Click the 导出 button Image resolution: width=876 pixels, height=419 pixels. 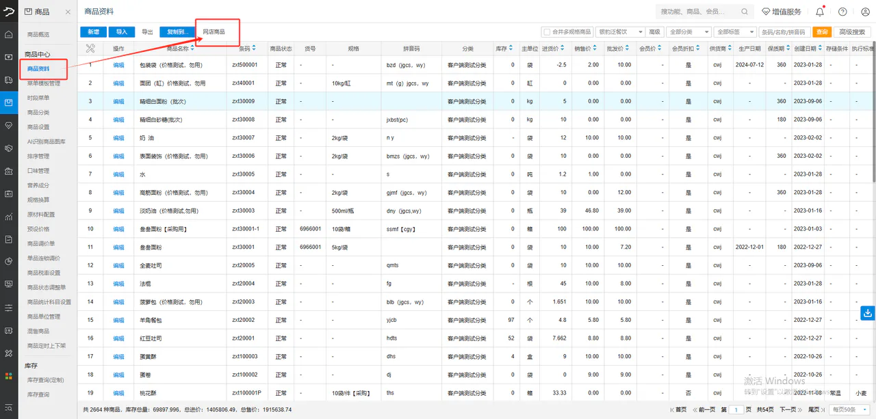click(148, 32)
